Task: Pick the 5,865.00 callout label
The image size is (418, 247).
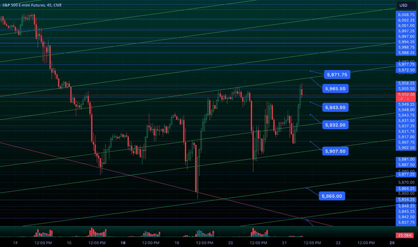Action: (x=332, y=196)
